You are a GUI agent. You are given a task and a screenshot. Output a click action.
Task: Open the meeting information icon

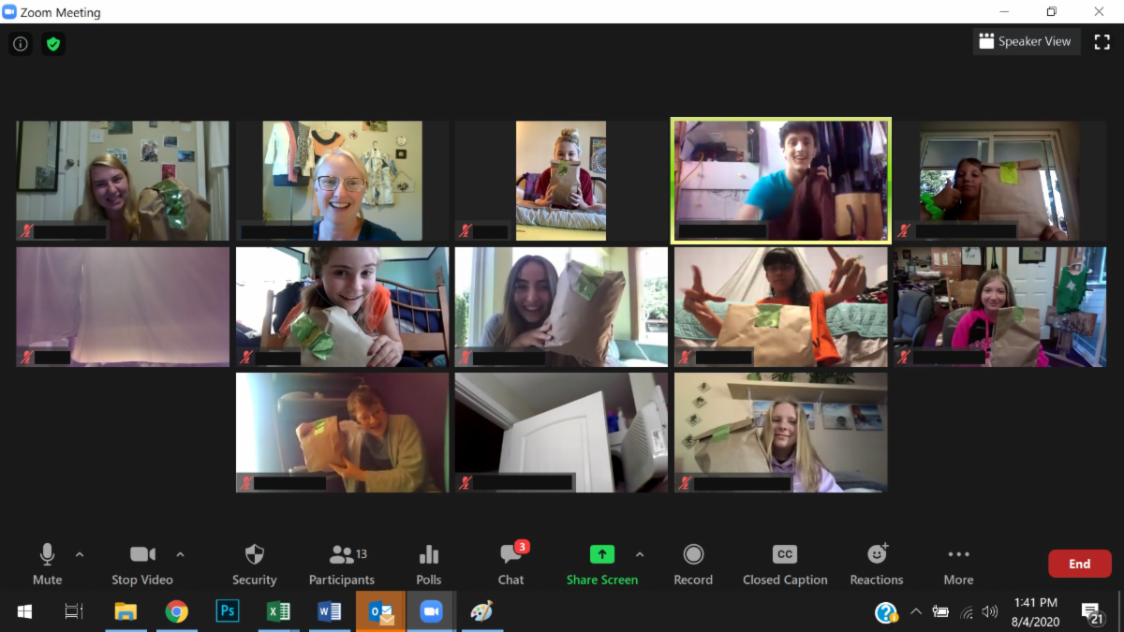tap(21, 44)
